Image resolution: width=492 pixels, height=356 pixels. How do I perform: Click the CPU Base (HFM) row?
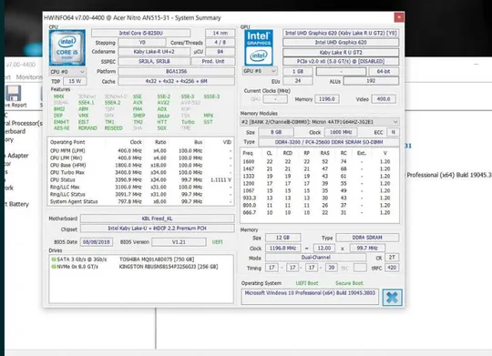[x=140, y=166]
